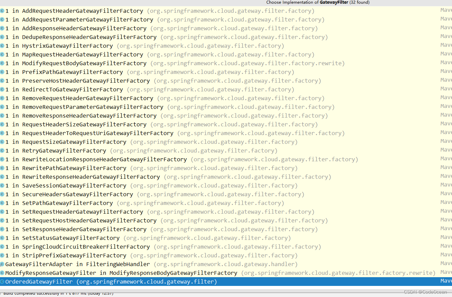Select RemoveRequestParameterGatewayFilterFactory row

pyautogui.click(x=226, y=107)
